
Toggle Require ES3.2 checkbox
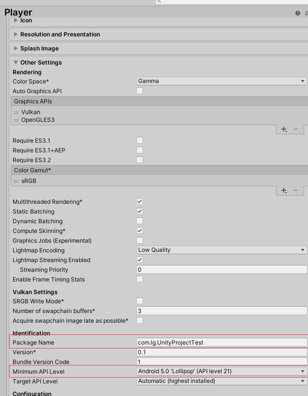click(140, 160)
